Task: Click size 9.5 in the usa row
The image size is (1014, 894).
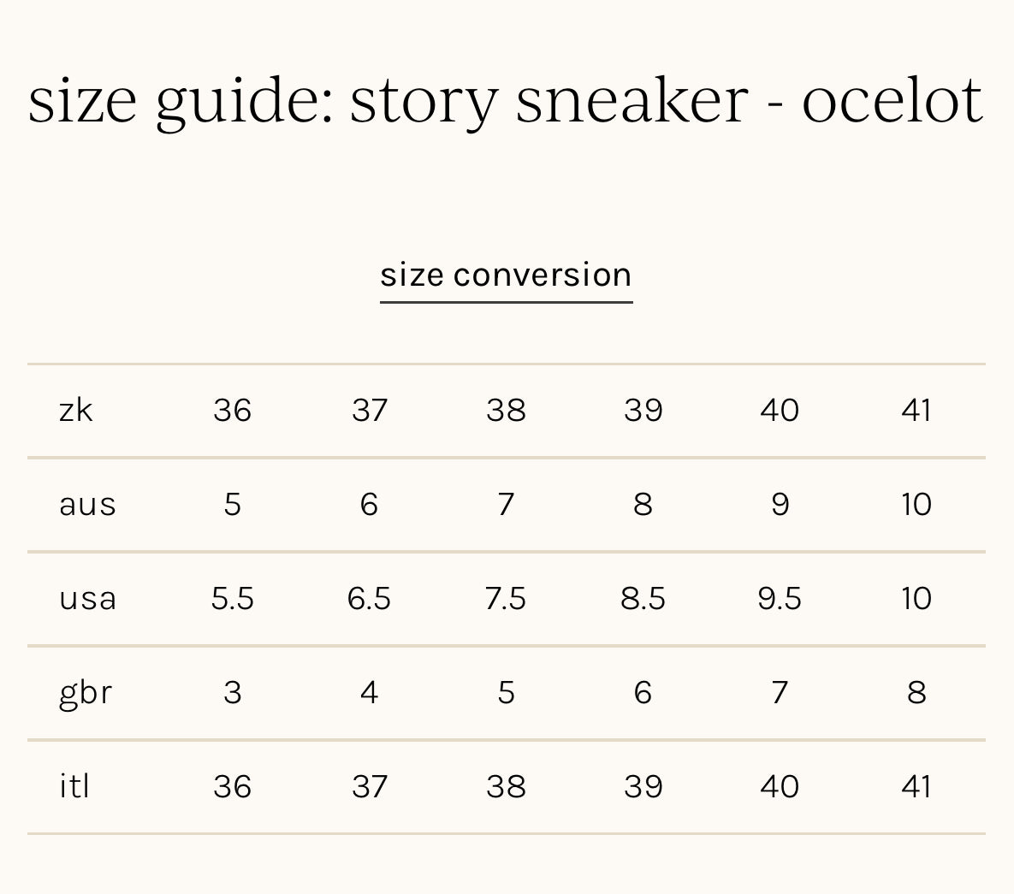Action: (780, 599)
